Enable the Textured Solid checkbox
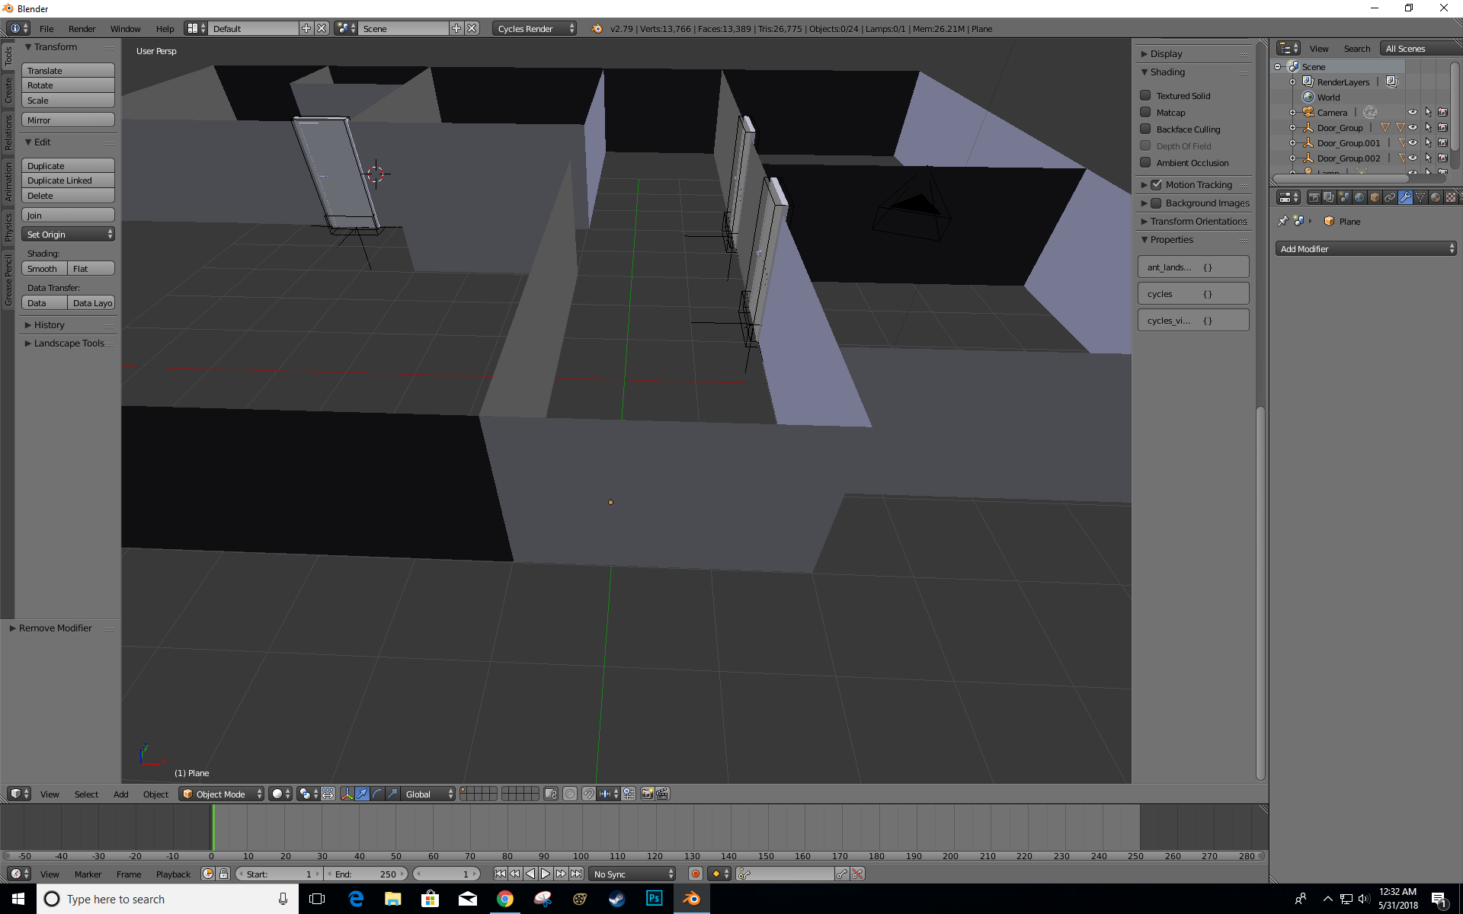The width and height of the screenshot is (1463, 914). 1145,95
